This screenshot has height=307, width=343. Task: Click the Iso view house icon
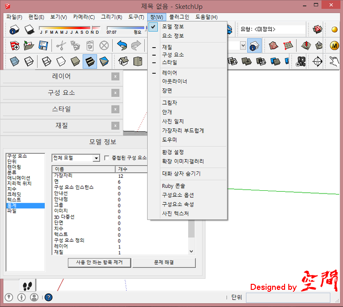coord(123,62)
